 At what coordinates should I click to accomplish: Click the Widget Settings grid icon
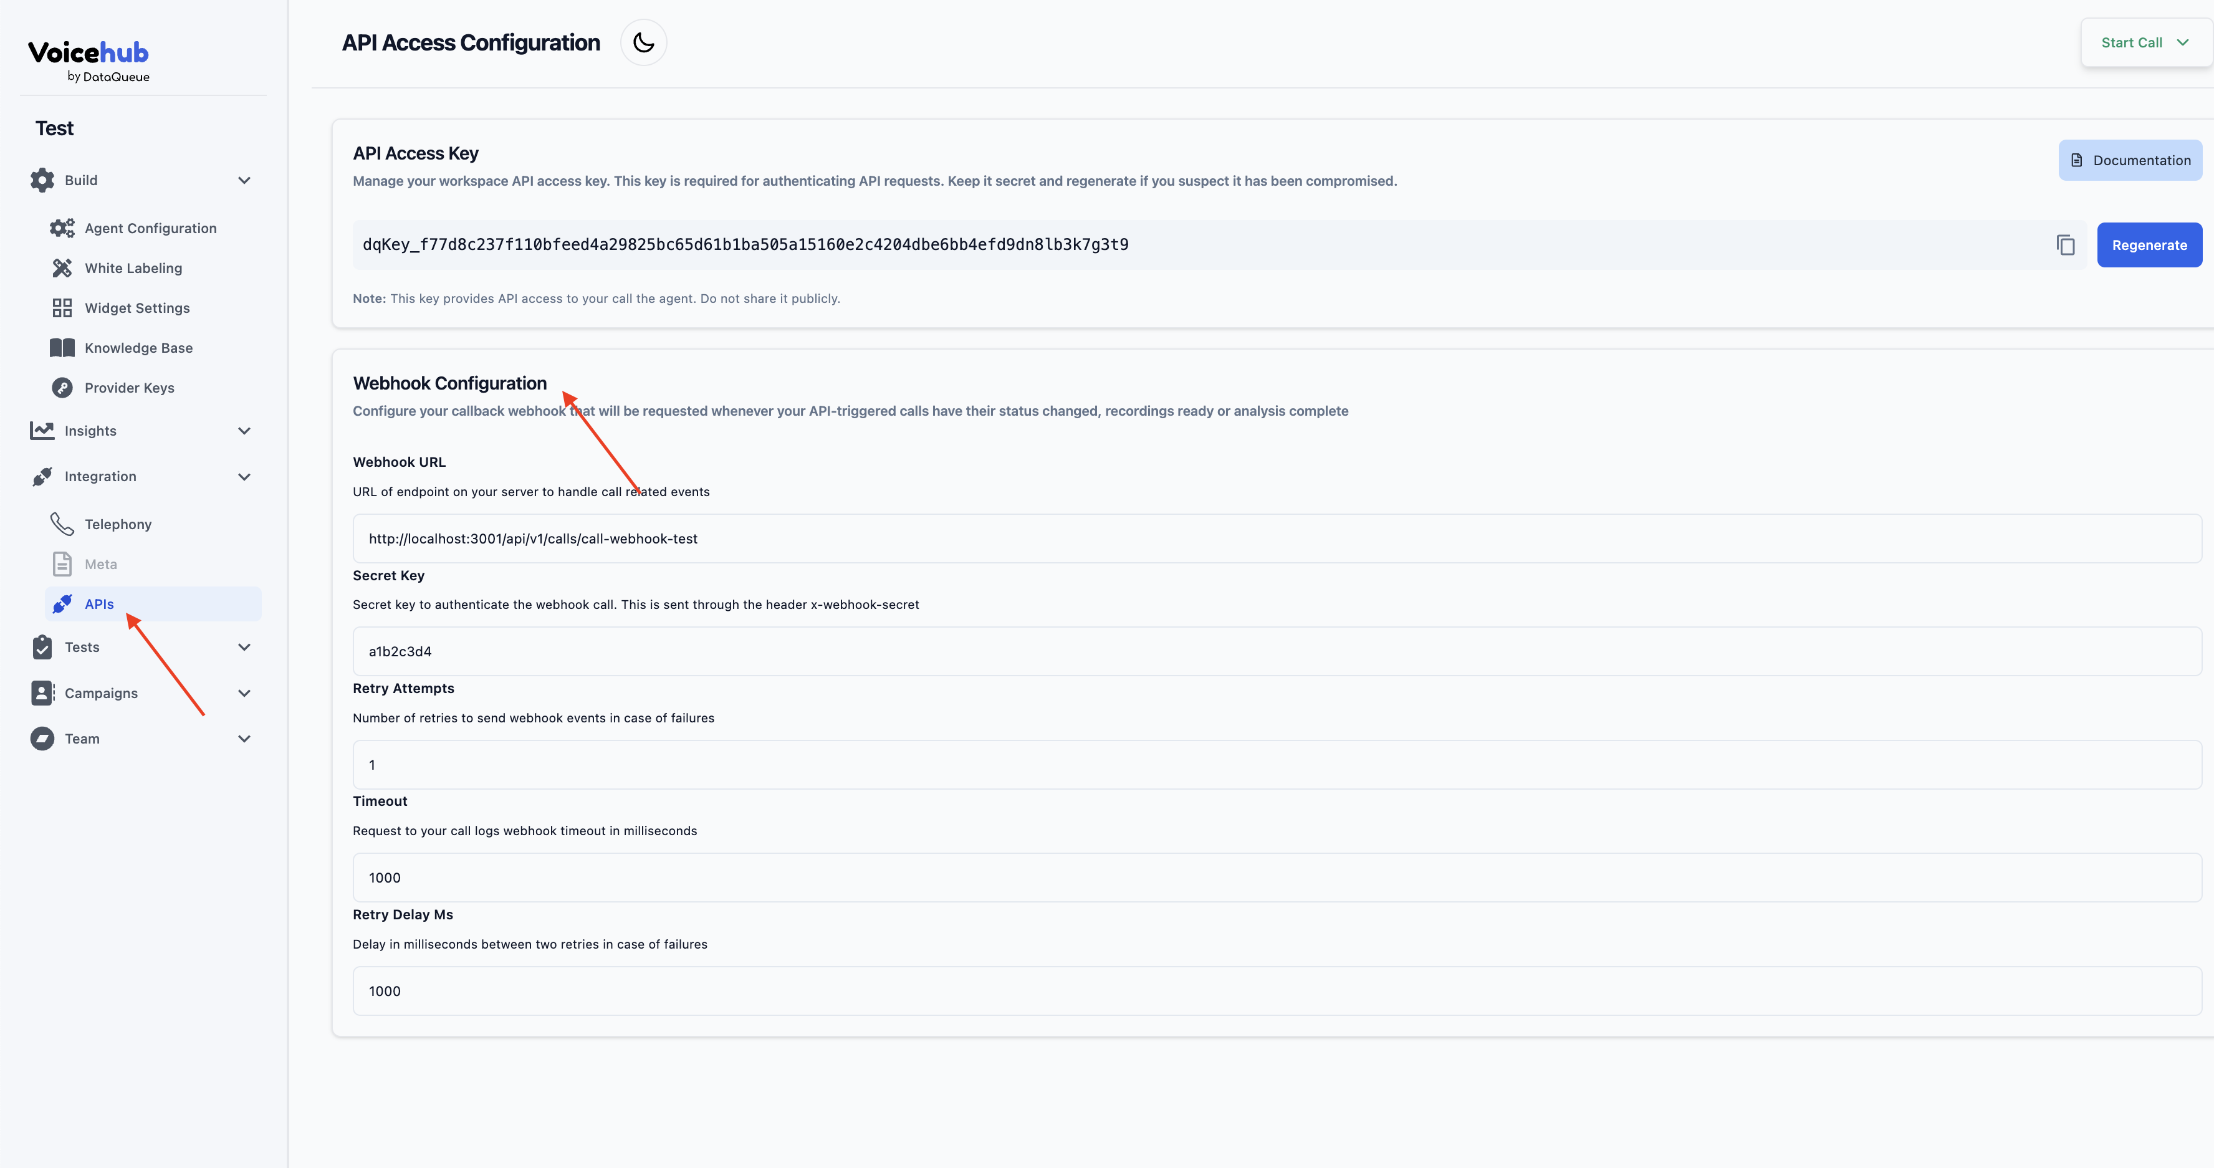[62, 308]
